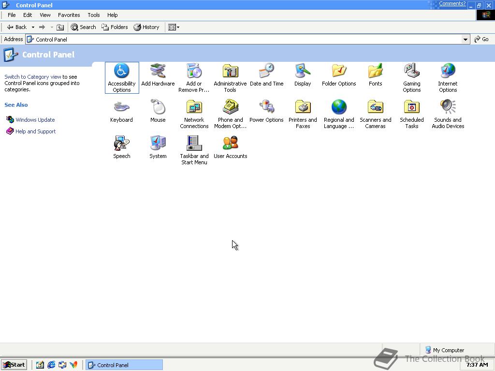Open the Help menu

tap(112, 15)
